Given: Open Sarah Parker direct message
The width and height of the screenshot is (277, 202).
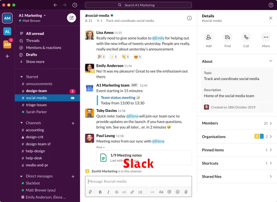Looking at the screenshot, I should click(x=47, y=112).
